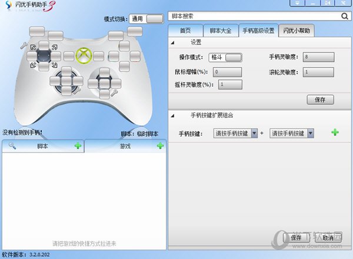
Task: Click 保存 in the settings section
Action: click(321, 99)
